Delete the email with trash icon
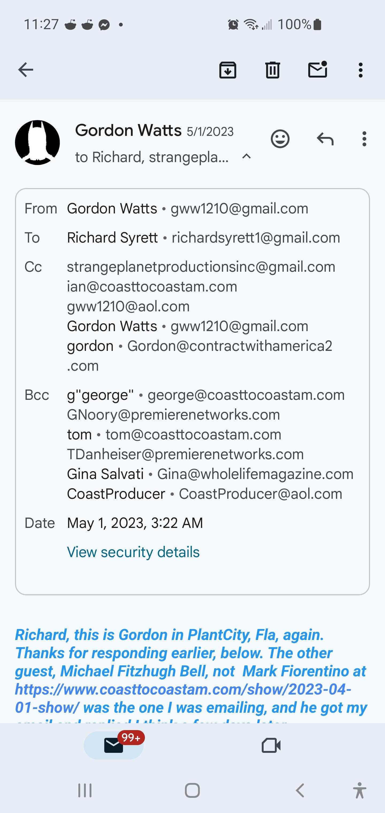This screenshot has width=385, height=813. click(272, 70)
